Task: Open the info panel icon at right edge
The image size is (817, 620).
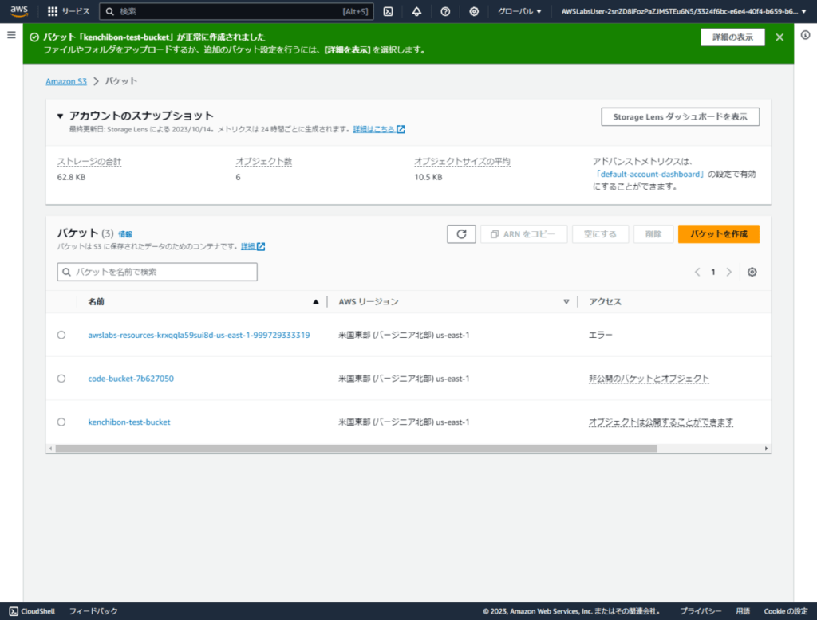Action: click(x=806, y=35)
